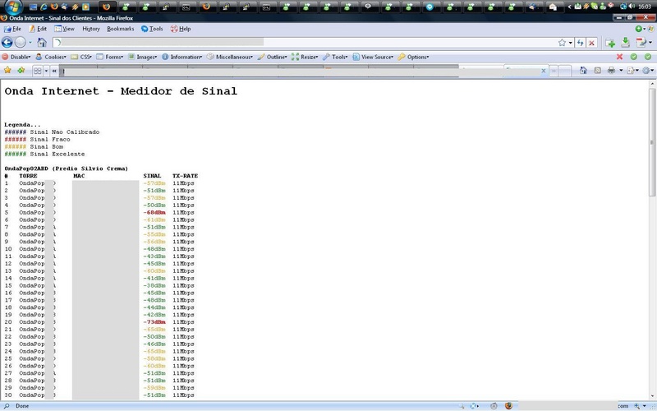Open the View Source dropdown
Image resolution: width=657 pixels, height=411 pixels.
[x=373, y=57]
